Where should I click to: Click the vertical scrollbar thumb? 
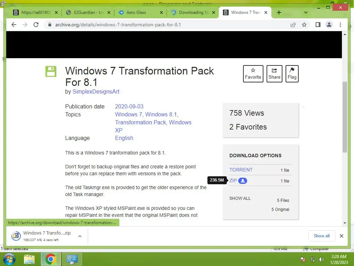[345, 117]
